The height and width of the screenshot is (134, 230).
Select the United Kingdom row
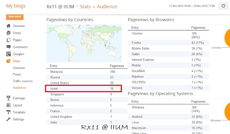87,116
